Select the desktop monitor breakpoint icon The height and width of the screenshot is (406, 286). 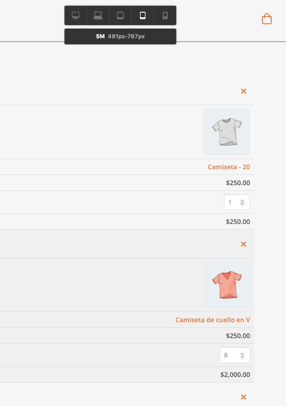tap(76, 15)
